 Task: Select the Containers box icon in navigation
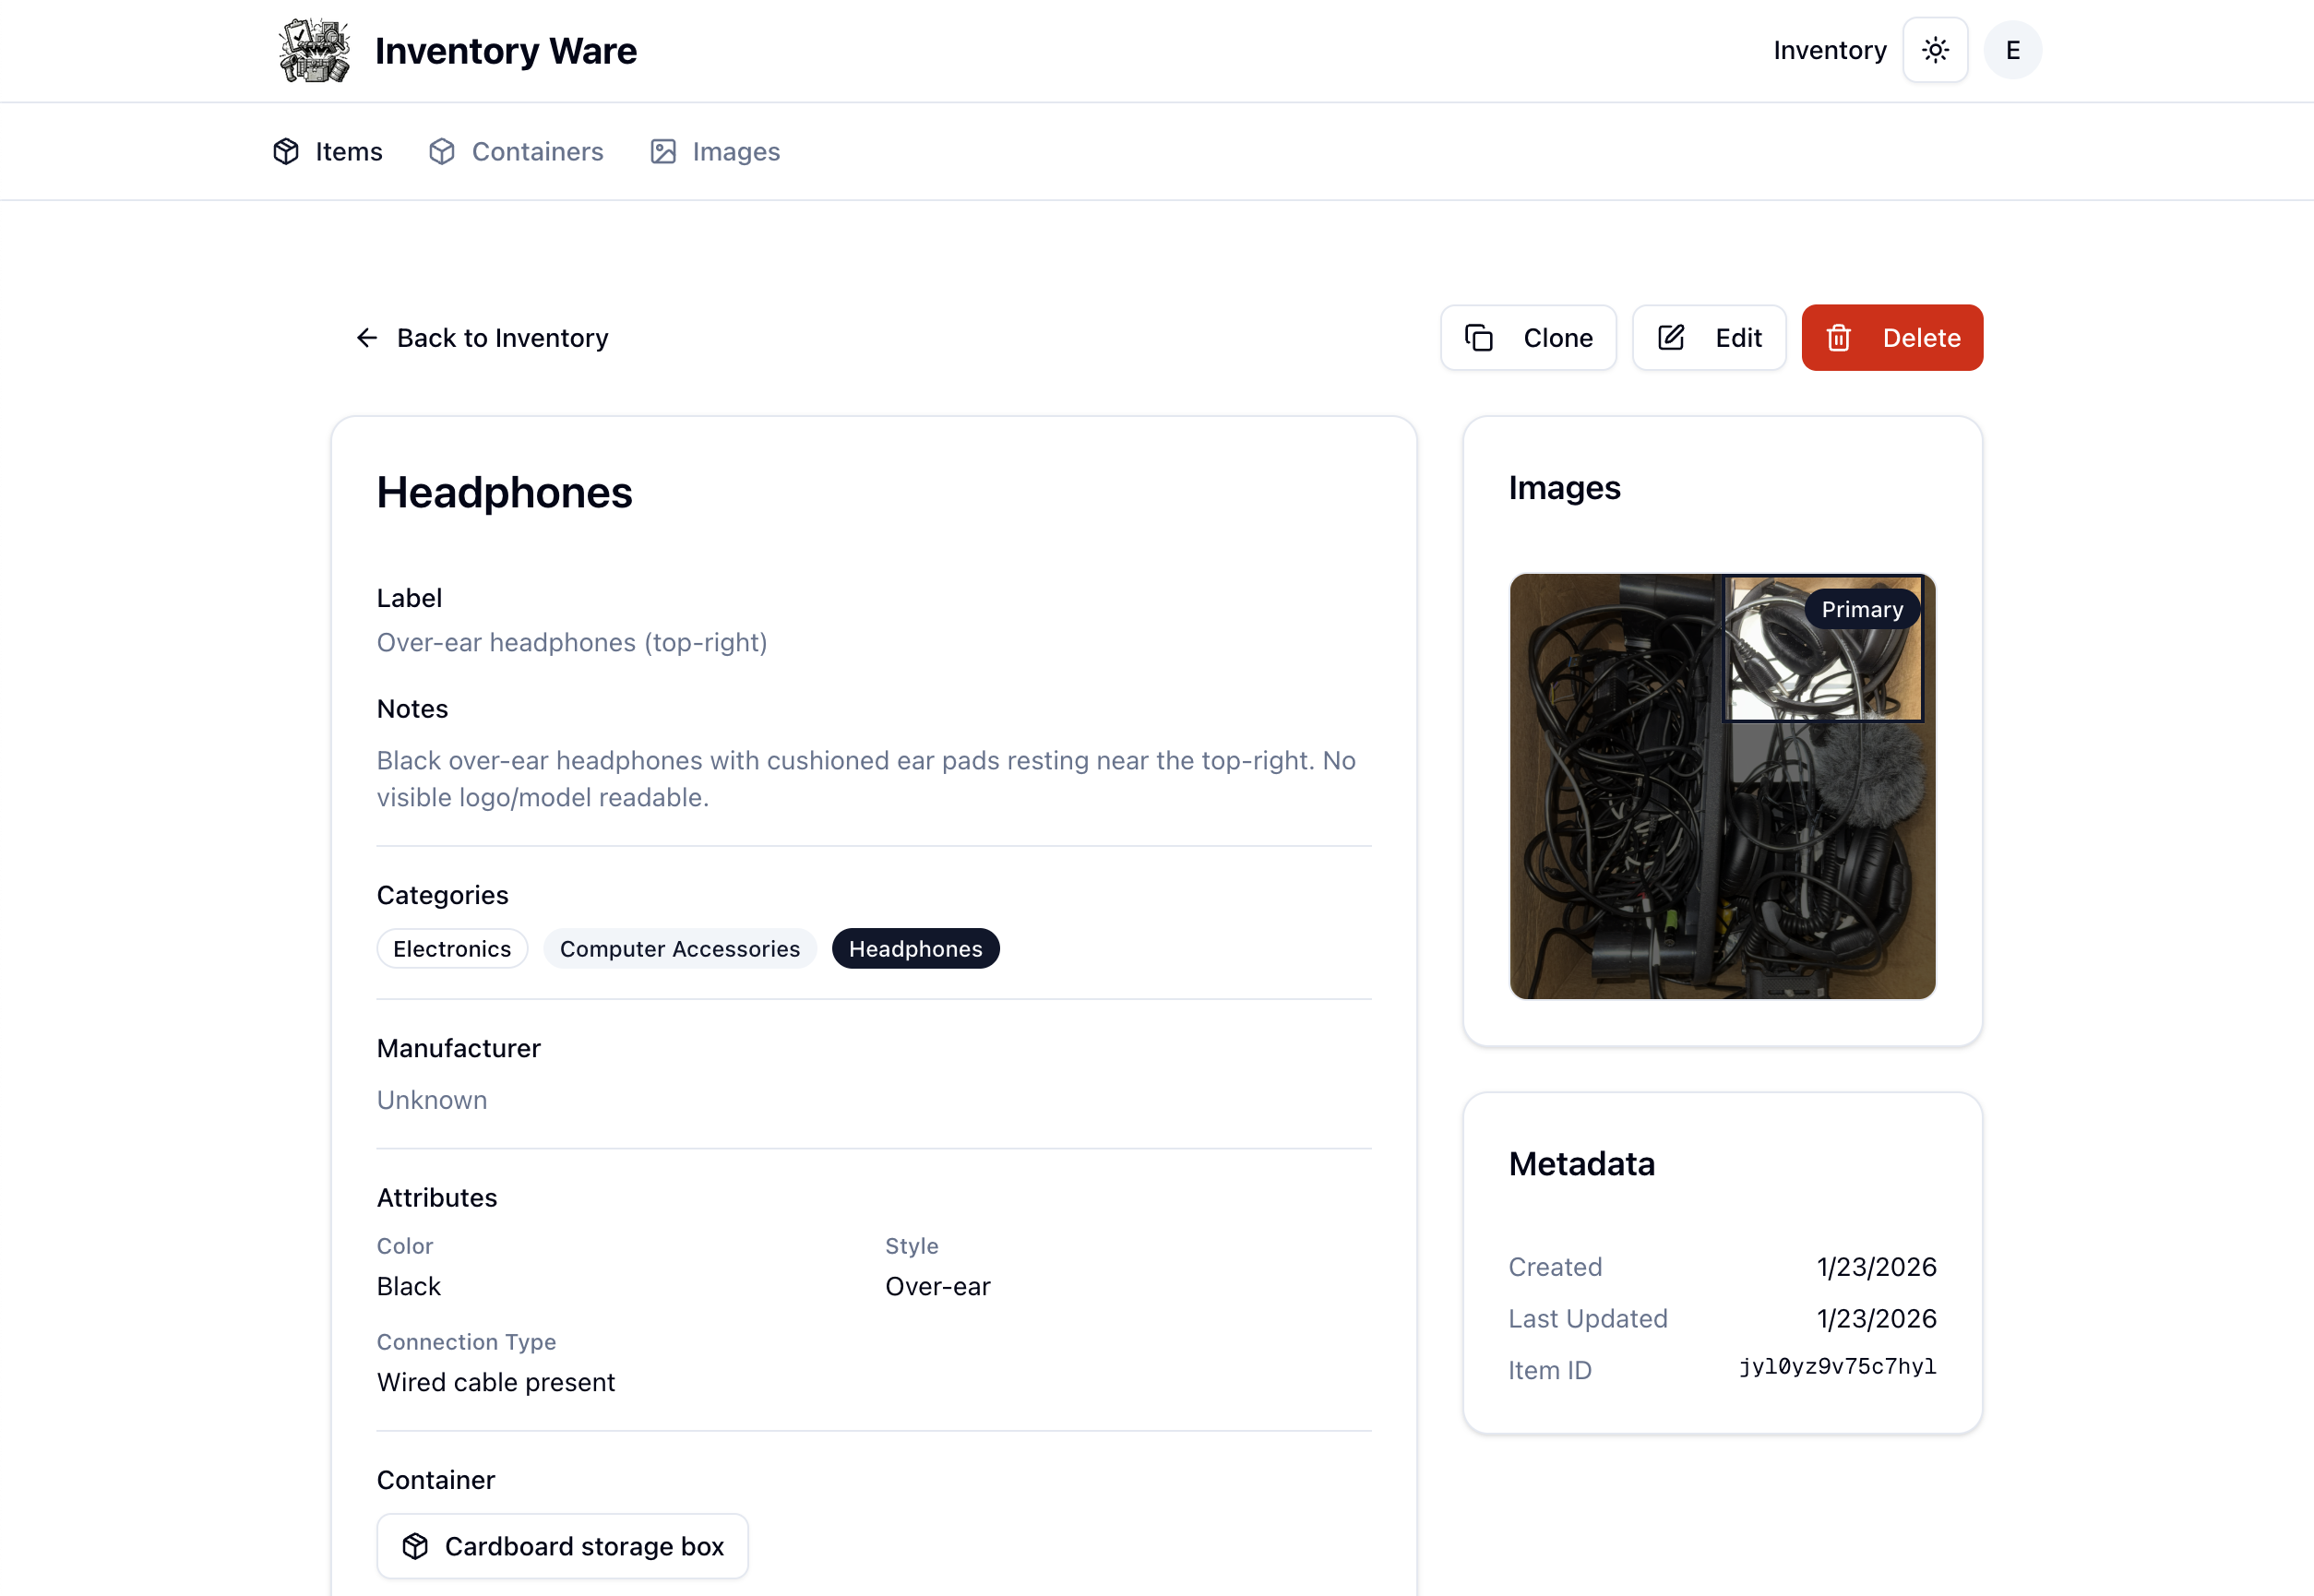[441, 151]
